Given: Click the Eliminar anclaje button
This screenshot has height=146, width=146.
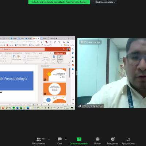Looking at the screenshot, I should coord(91,42).
